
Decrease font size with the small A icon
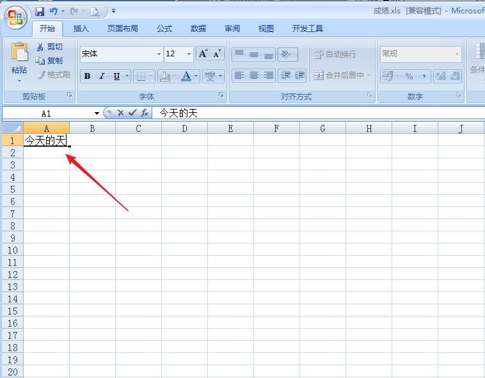[217, 54]
